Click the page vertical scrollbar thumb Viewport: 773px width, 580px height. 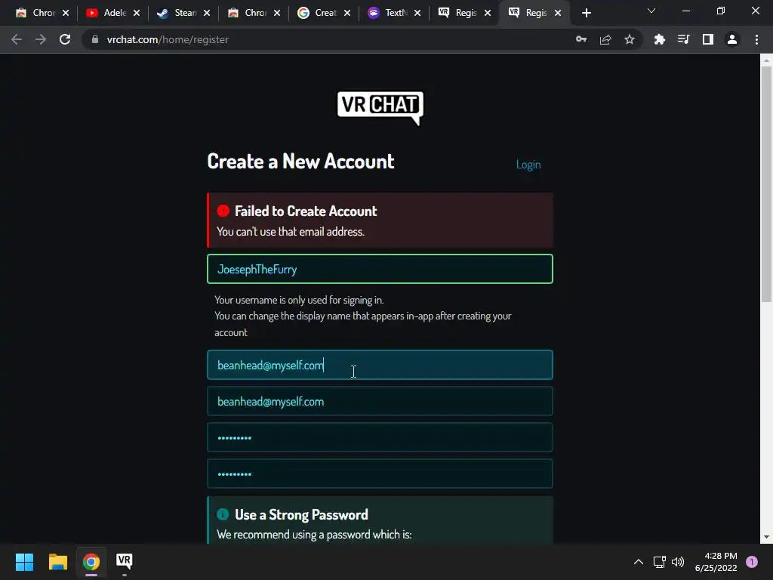coord(766,183)
